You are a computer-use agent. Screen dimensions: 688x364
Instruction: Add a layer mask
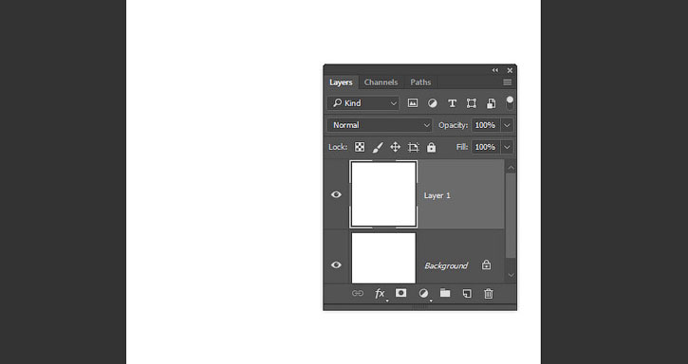coord(400,293)
